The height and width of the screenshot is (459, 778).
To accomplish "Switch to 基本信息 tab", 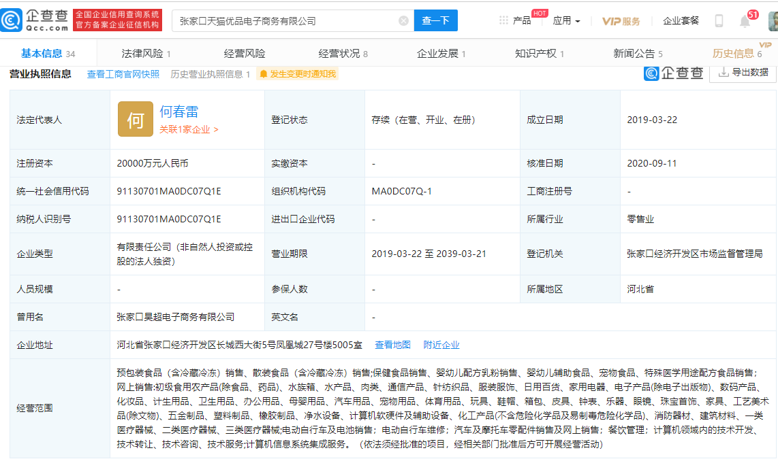I will (x=48, y=54).
